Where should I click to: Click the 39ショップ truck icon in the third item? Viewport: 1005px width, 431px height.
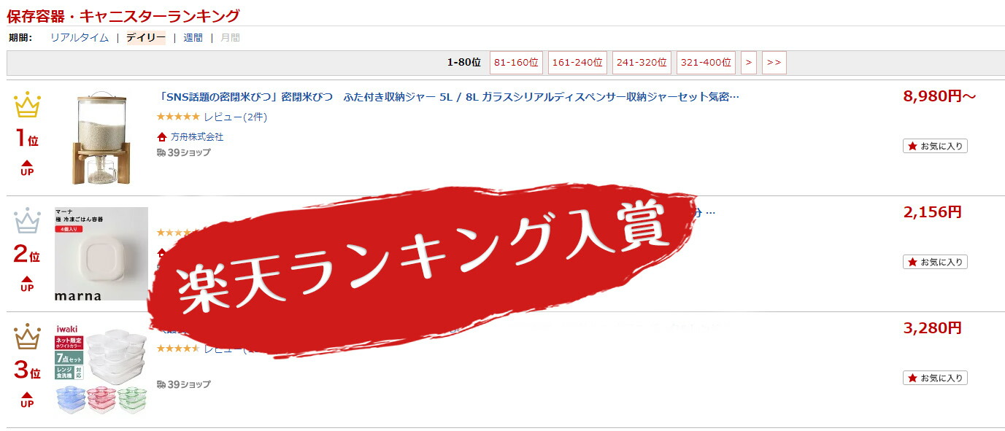[161, 384]
